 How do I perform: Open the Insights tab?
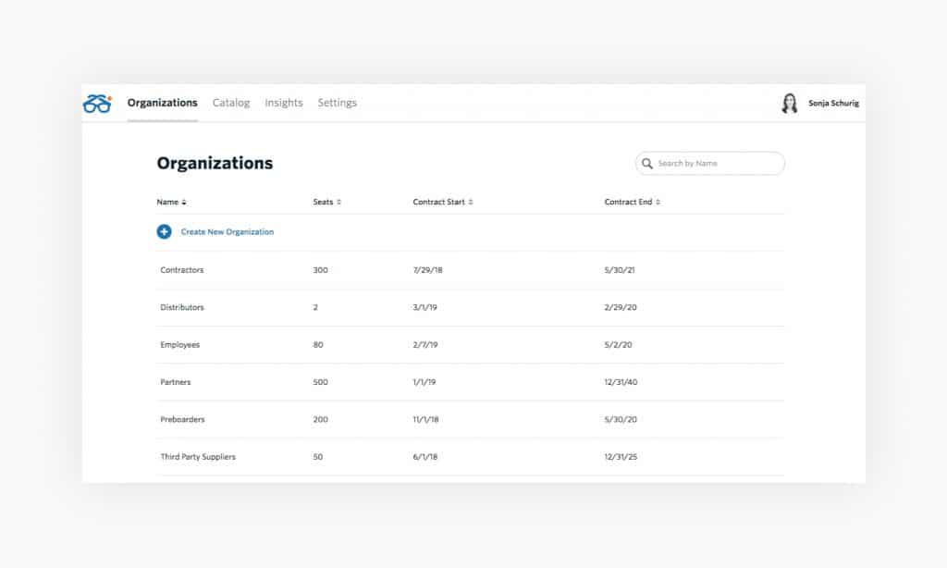pos(283,103)
